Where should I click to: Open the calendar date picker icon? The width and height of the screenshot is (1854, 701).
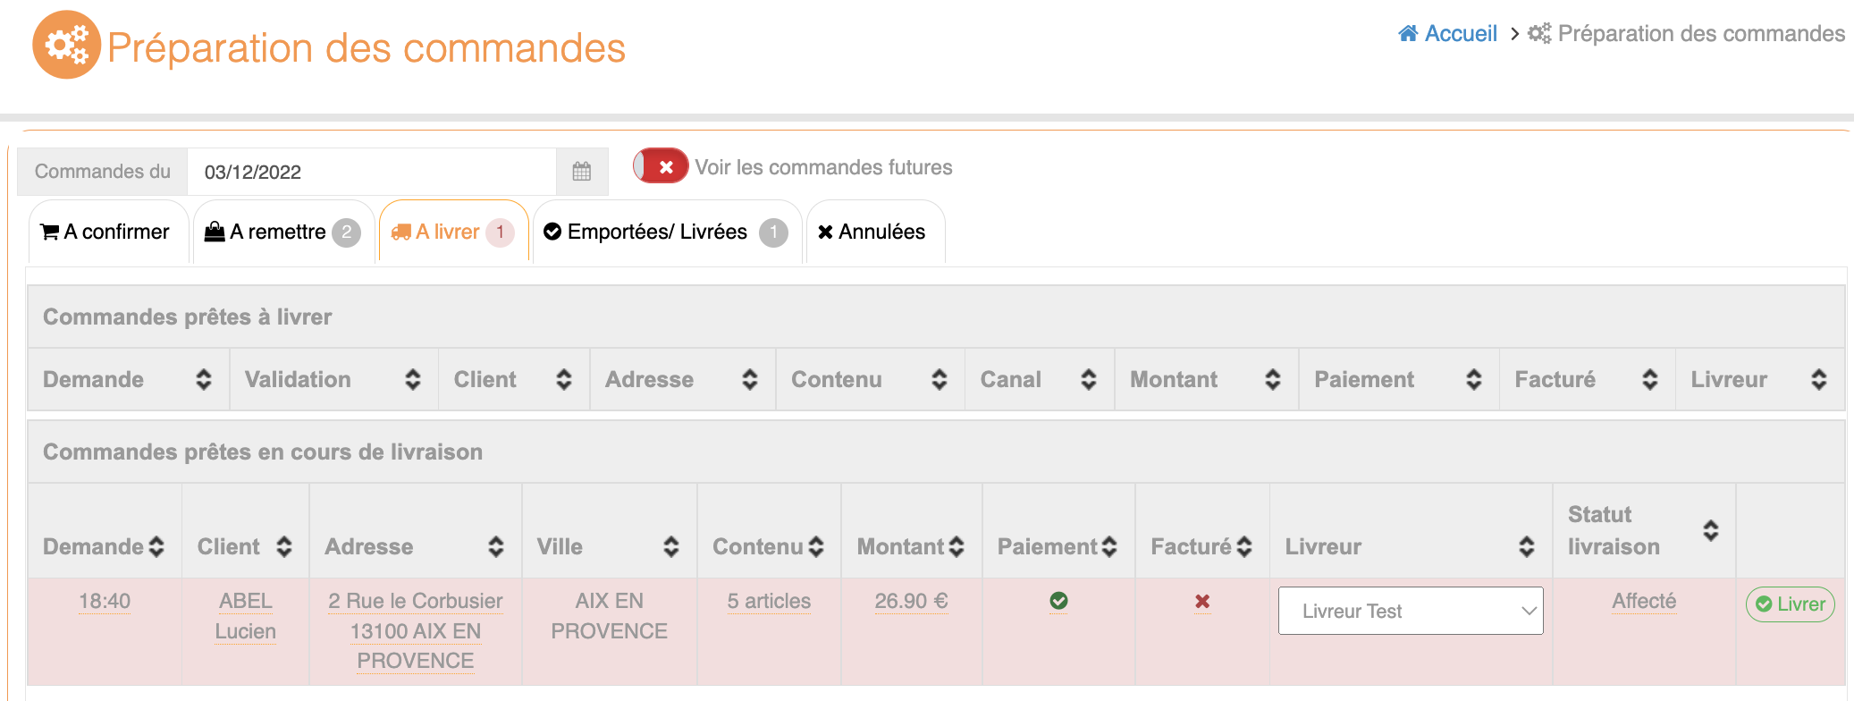click(x=582, y=172)
